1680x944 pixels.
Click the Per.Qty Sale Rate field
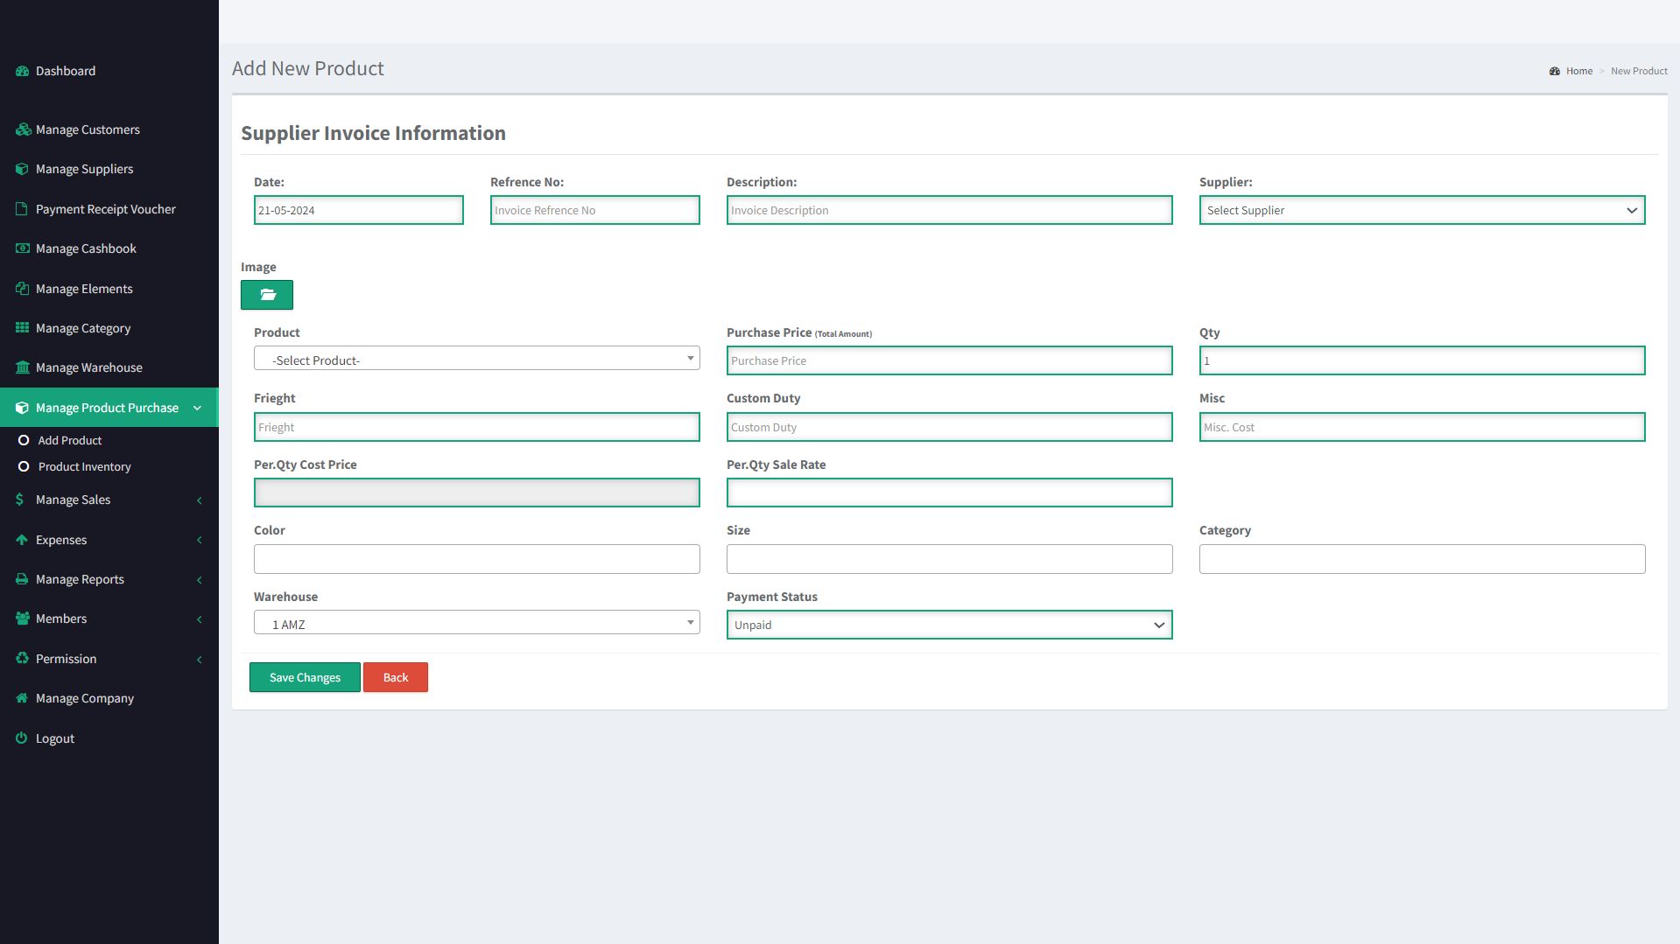pyautogui.click(x=949, y=493)
